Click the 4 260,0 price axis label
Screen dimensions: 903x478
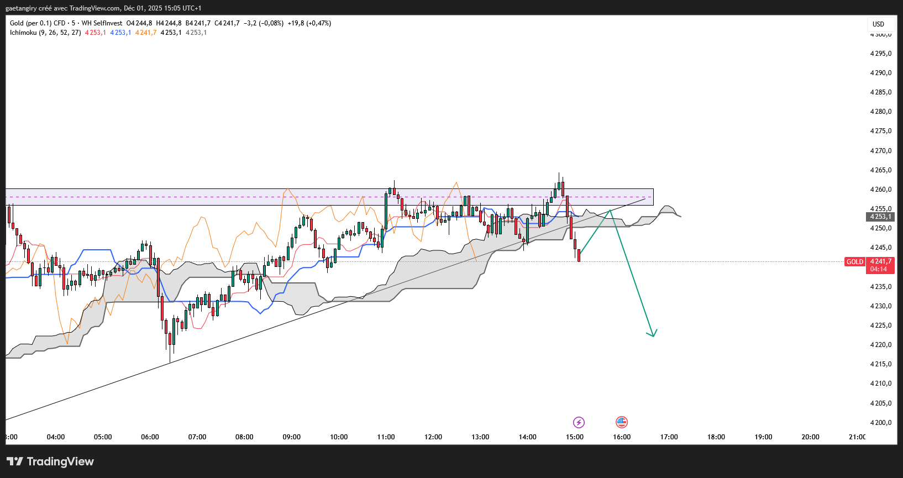pyautogui.click(x=881, y=190)
